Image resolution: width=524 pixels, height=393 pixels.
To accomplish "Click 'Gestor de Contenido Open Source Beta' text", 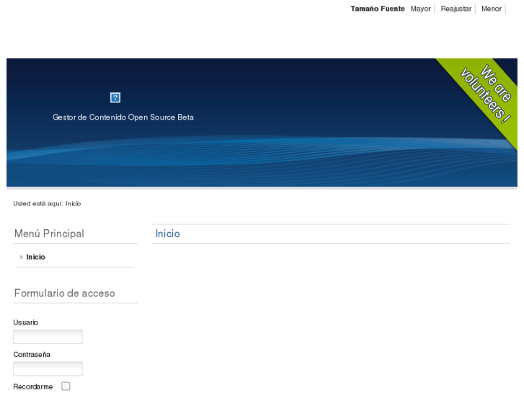I will [123, 117].
